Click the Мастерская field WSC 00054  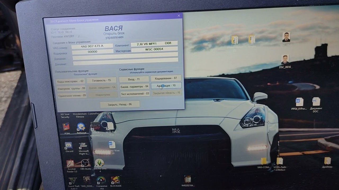pos(154,49)
